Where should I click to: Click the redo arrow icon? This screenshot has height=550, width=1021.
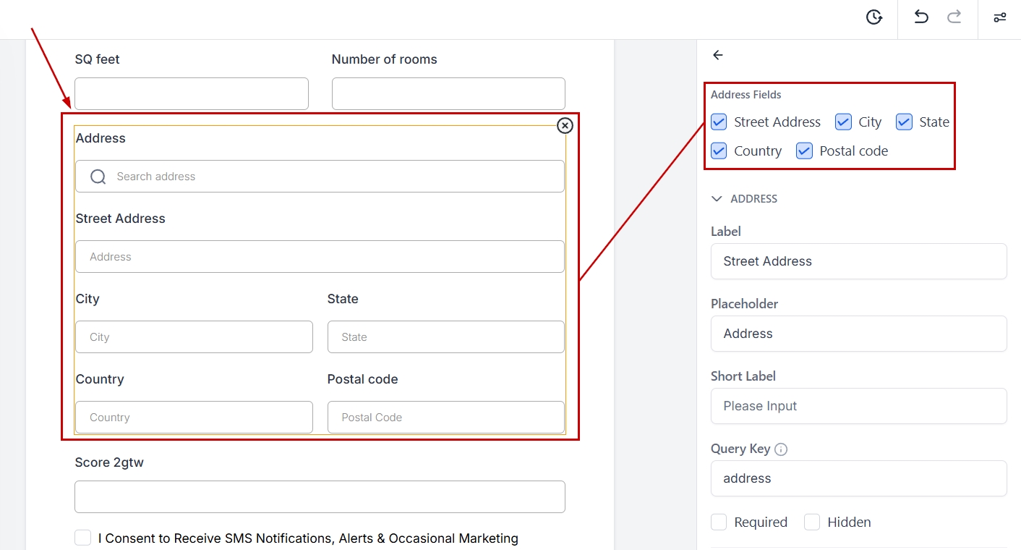(x=954, y=17)
